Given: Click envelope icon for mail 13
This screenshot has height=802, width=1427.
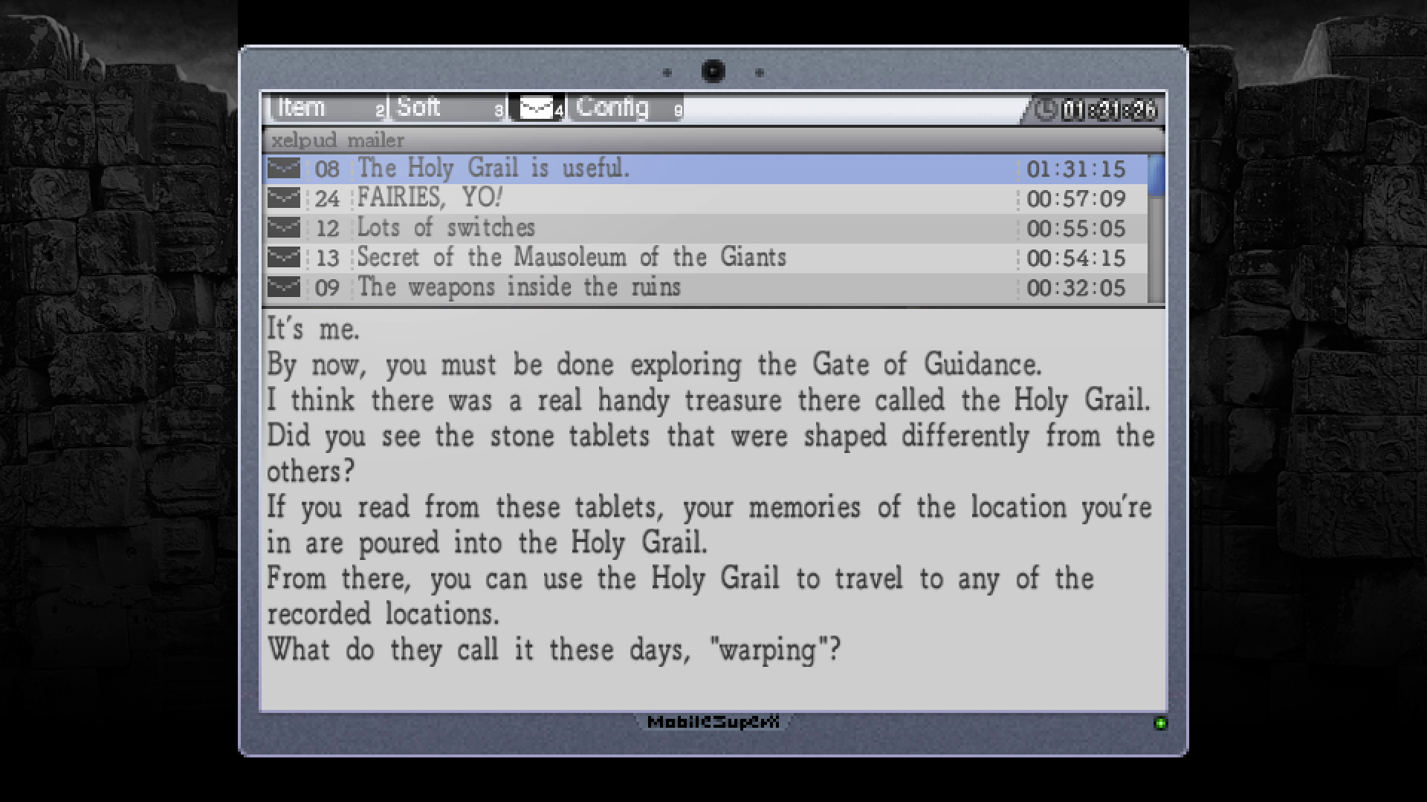Looking at the screenshot, I should coord(284,258).
